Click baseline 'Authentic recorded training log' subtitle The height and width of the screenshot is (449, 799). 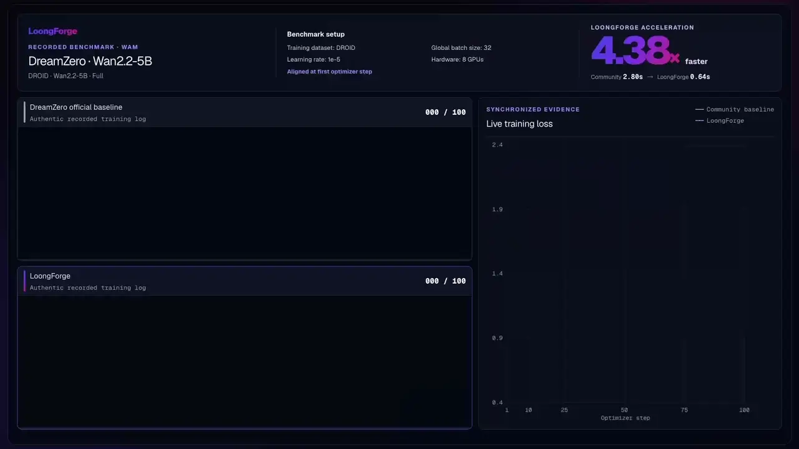click(88, 119)
